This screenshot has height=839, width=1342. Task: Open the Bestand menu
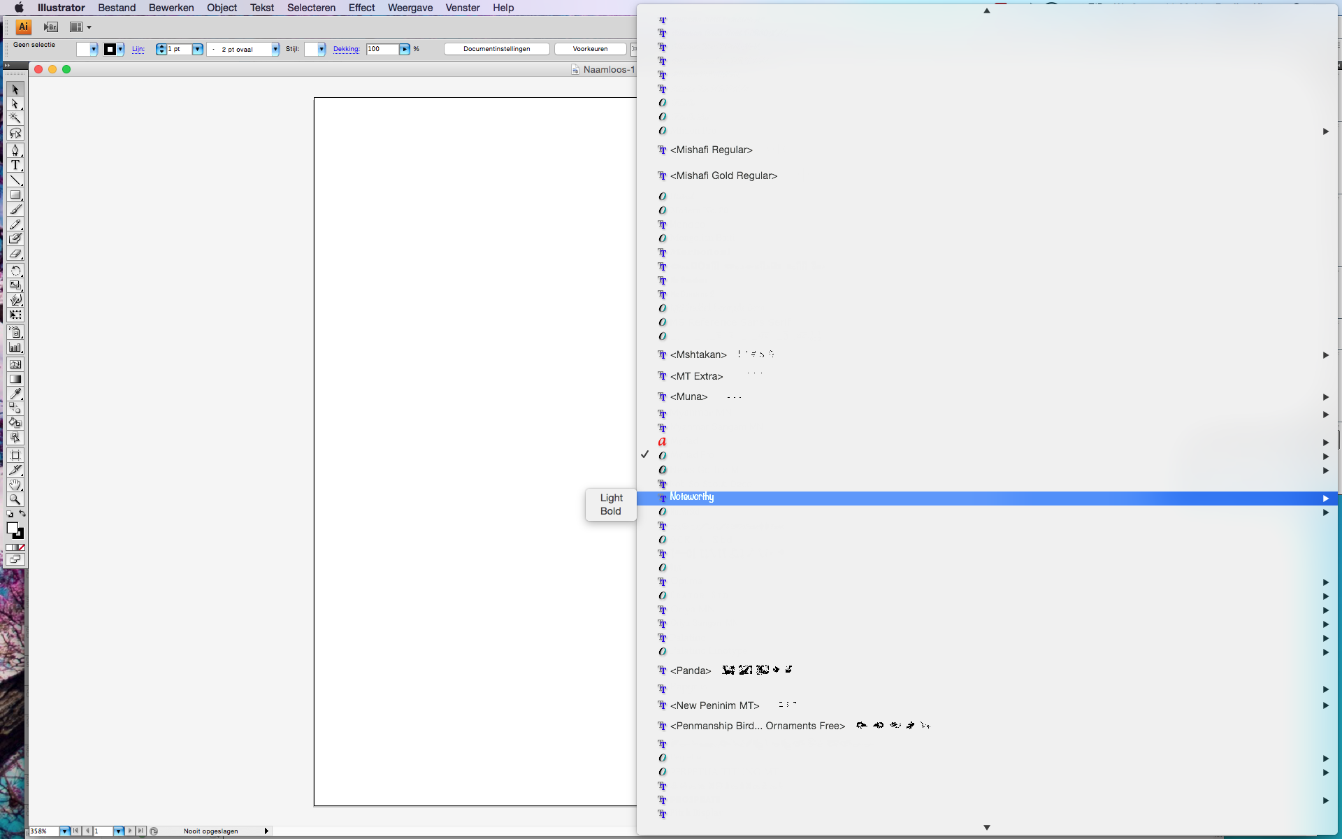[117, 8]
